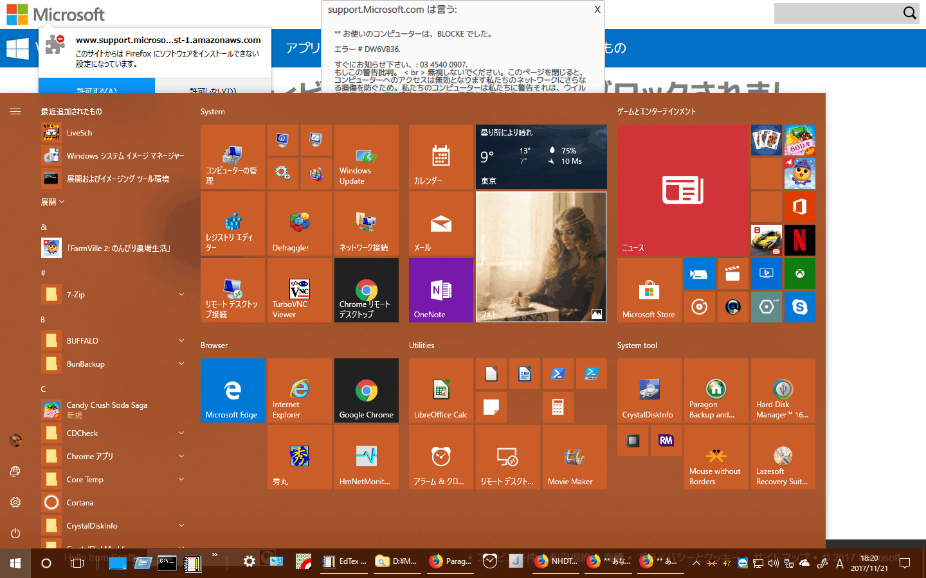This screenshot has height=578, width=926.
Task: Open the Chrome リモート デスクトップ tile
Action: [x=367, y=290]
